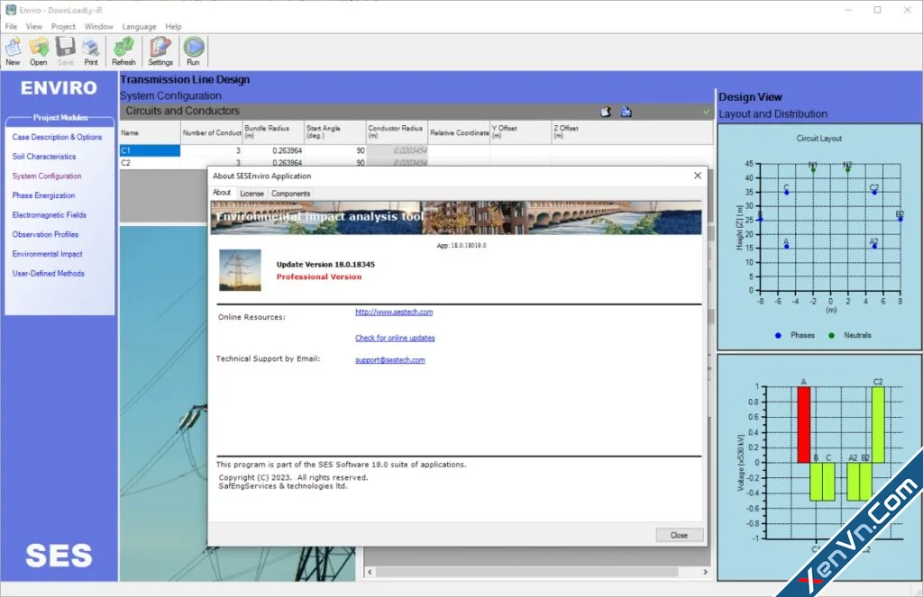Click the Y Offset column header

[520, 133]
